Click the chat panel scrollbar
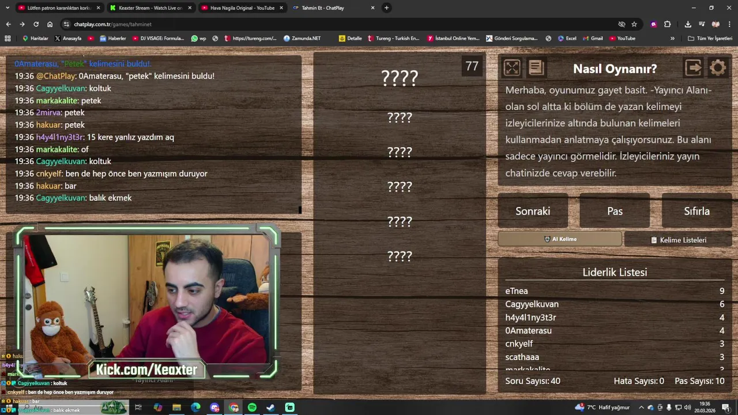738x415 pixels. pos(300,210)
